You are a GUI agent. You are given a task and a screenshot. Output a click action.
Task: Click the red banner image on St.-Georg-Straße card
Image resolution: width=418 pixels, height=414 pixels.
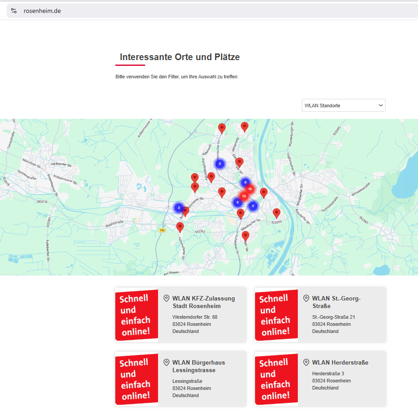coord(276,315)
